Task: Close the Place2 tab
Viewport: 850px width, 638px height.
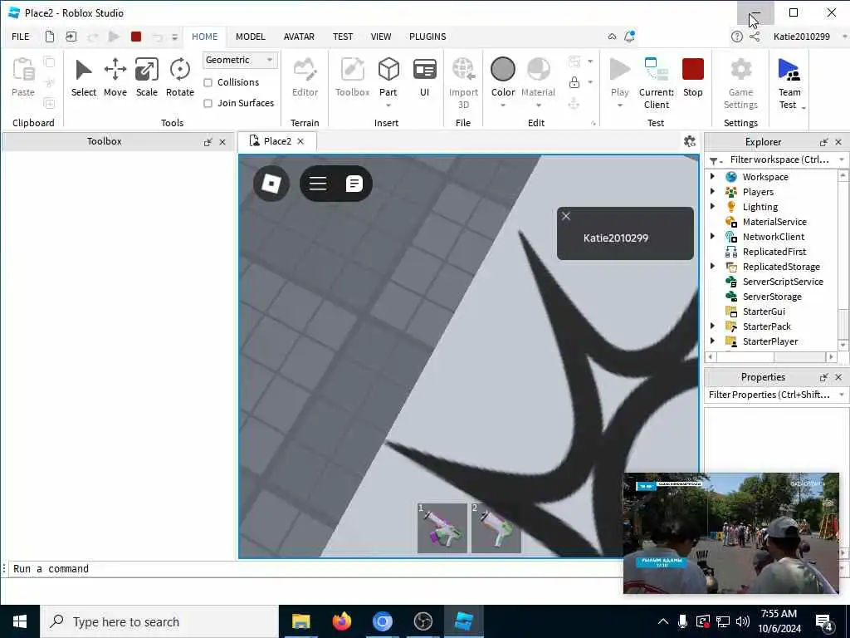Action: coord(300,141)
